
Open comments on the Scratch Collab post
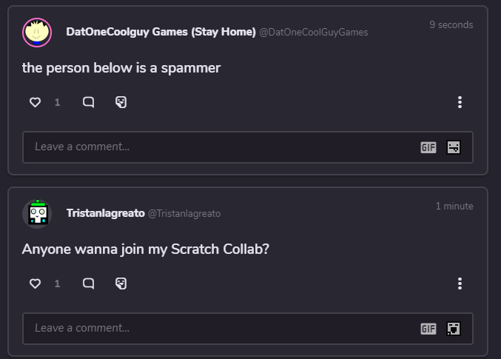pyautogui.click(x=88, y=283)
